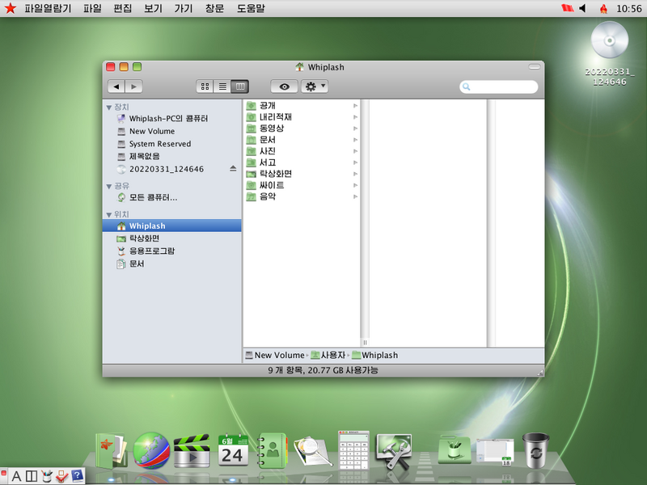Open the address book dock icon

click(273, 451)
